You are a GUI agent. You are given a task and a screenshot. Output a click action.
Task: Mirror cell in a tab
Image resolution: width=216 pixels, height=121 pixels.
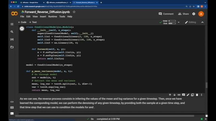coord(192,95)
